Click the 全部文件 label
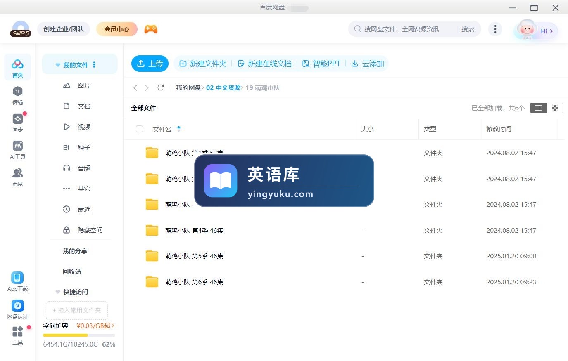This screenshot has width=568, height=361. (143, 108)
